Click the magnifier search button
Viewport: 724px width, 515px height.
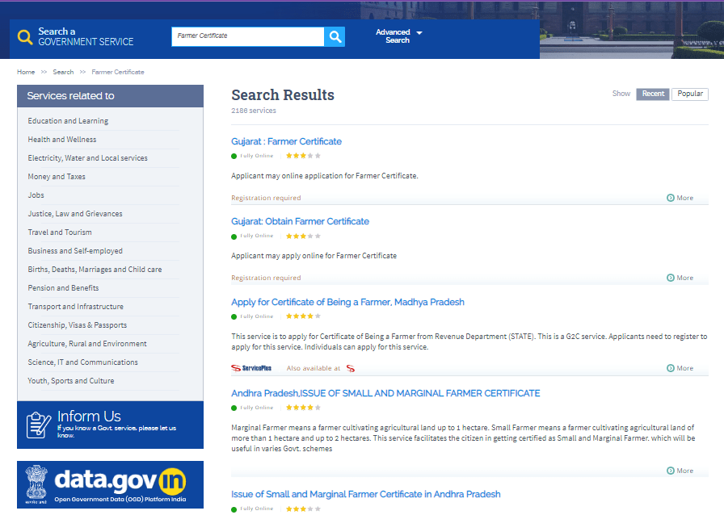pyautogui.click(x=335, y=36)
